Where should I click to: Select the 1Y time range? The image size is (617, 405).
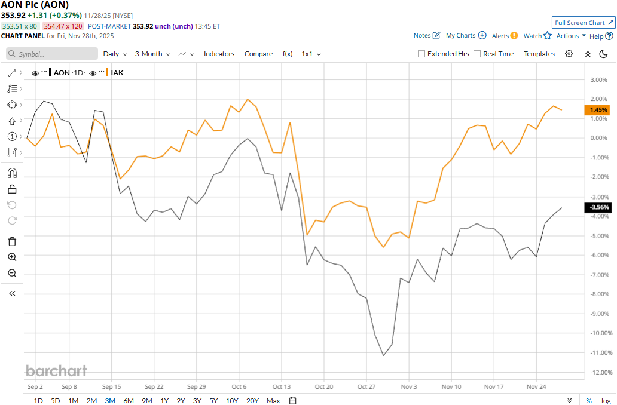pos(164,401)
